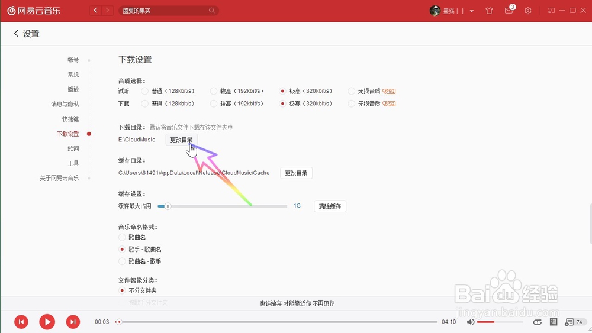
Task: Open settings with the gear icon
Action: pos(528,11)
